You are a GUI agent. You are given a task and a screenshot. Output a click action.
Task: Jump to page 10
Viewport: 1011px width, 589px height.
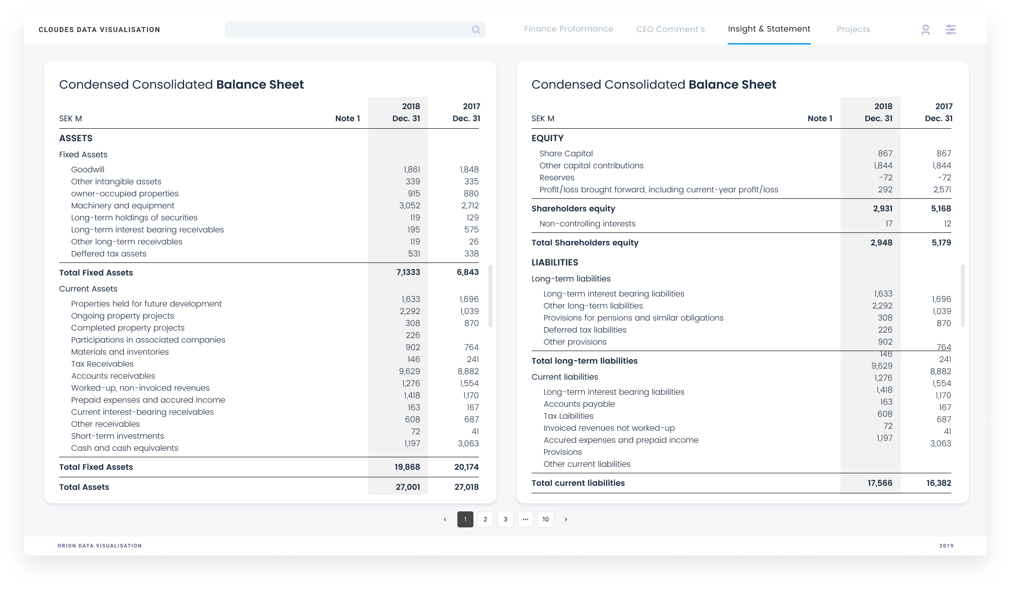tap(545, 519)
